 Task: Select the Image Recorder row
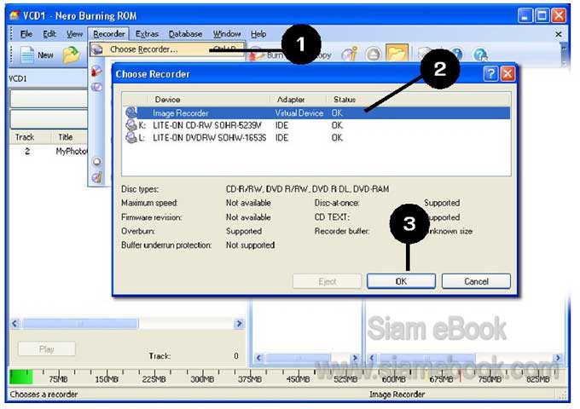coord(316,112)
